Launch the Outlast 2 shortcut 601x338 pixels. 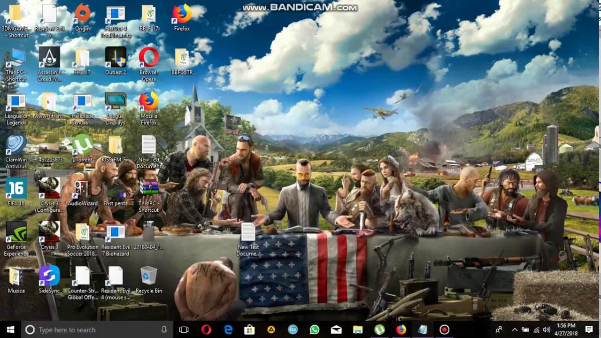(x=116, y=61)
